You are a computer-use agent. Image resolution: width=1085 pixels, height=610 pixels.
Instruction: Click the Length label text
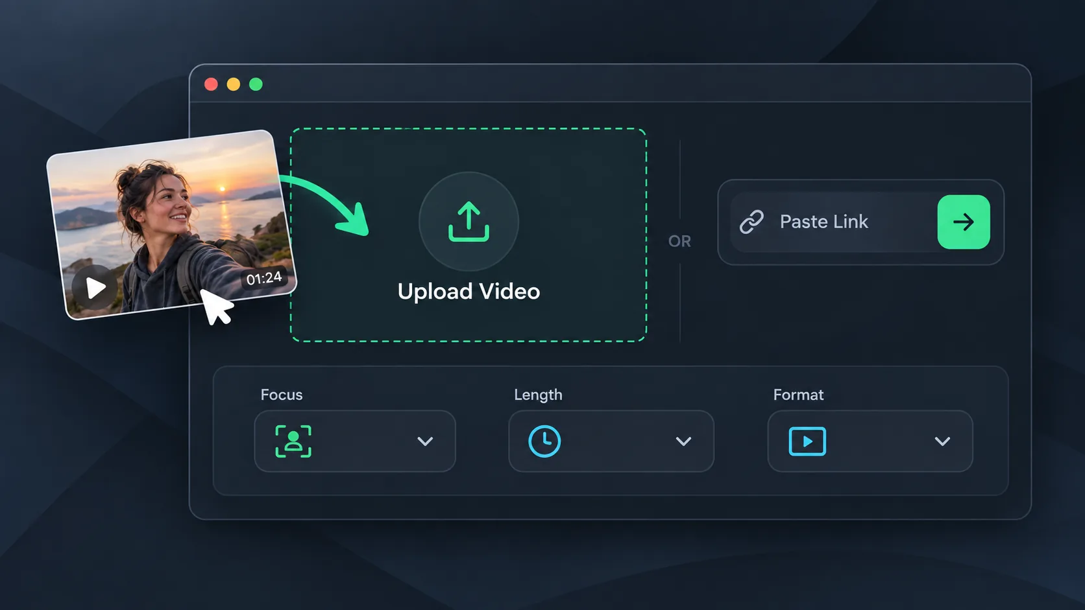click(538, 395)
